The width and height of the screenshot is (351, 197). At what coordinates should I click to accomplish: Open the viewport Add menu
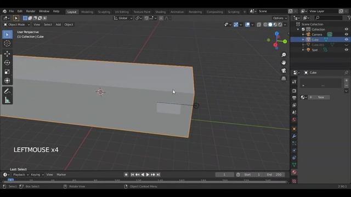tap(58, 25)
